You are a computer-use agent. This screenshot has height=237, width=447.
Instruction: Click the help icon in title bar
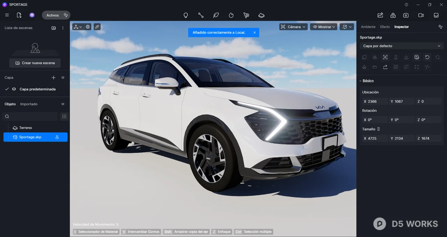[x=406, y=5]
